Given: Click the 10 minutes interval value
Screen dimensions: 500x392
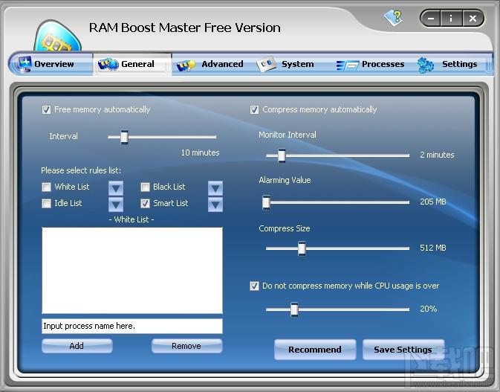Looking at the screenshot, I should pyautogui.click(x=201, y=153).
